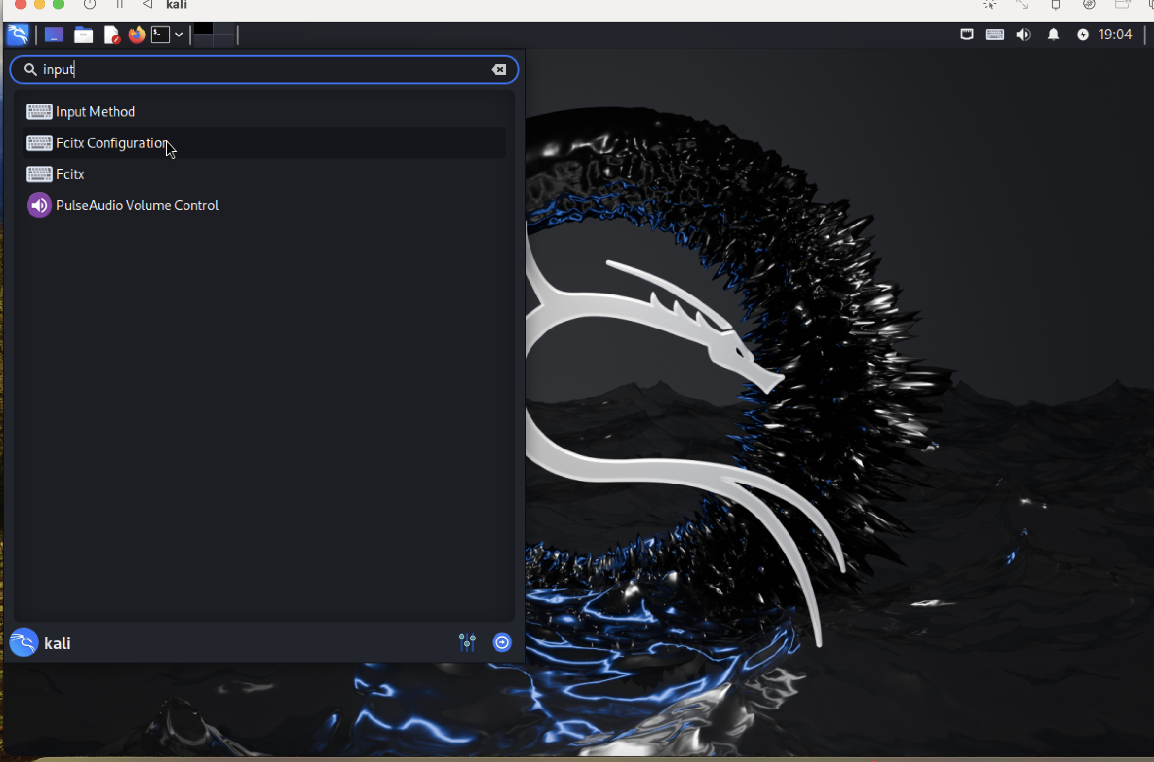Viewport: 1154px width, 762px height.
Task: Expand the terminal dropdown arrow
Action: 179,35
